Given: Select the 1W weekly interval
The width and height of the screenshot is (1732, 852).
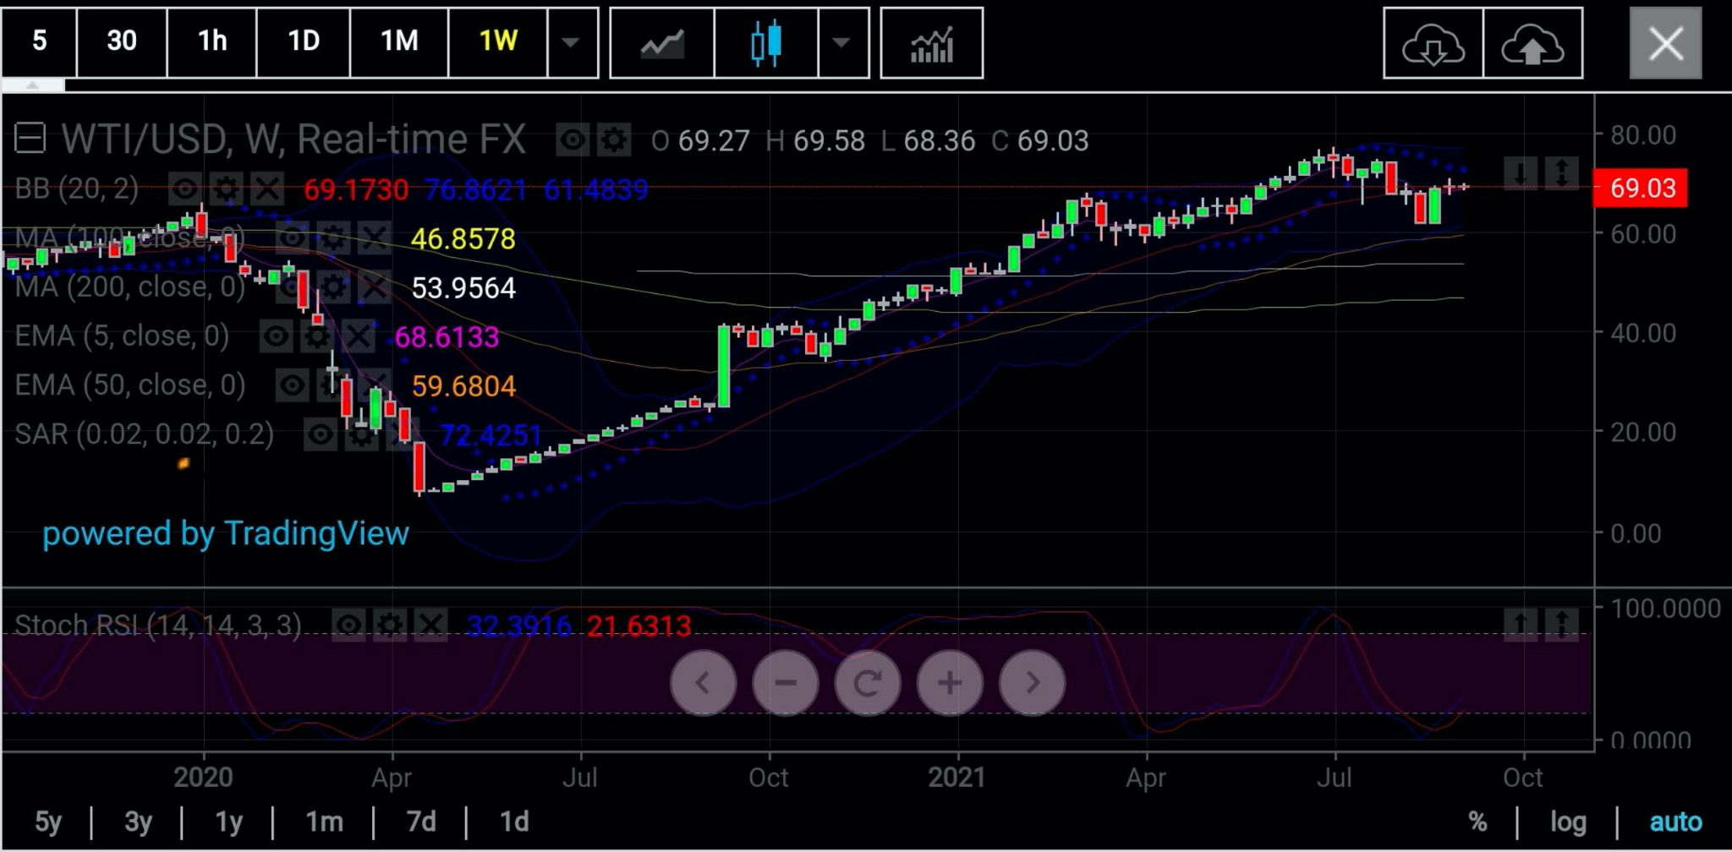Looking at the screenshot, I should coord(498,41).
